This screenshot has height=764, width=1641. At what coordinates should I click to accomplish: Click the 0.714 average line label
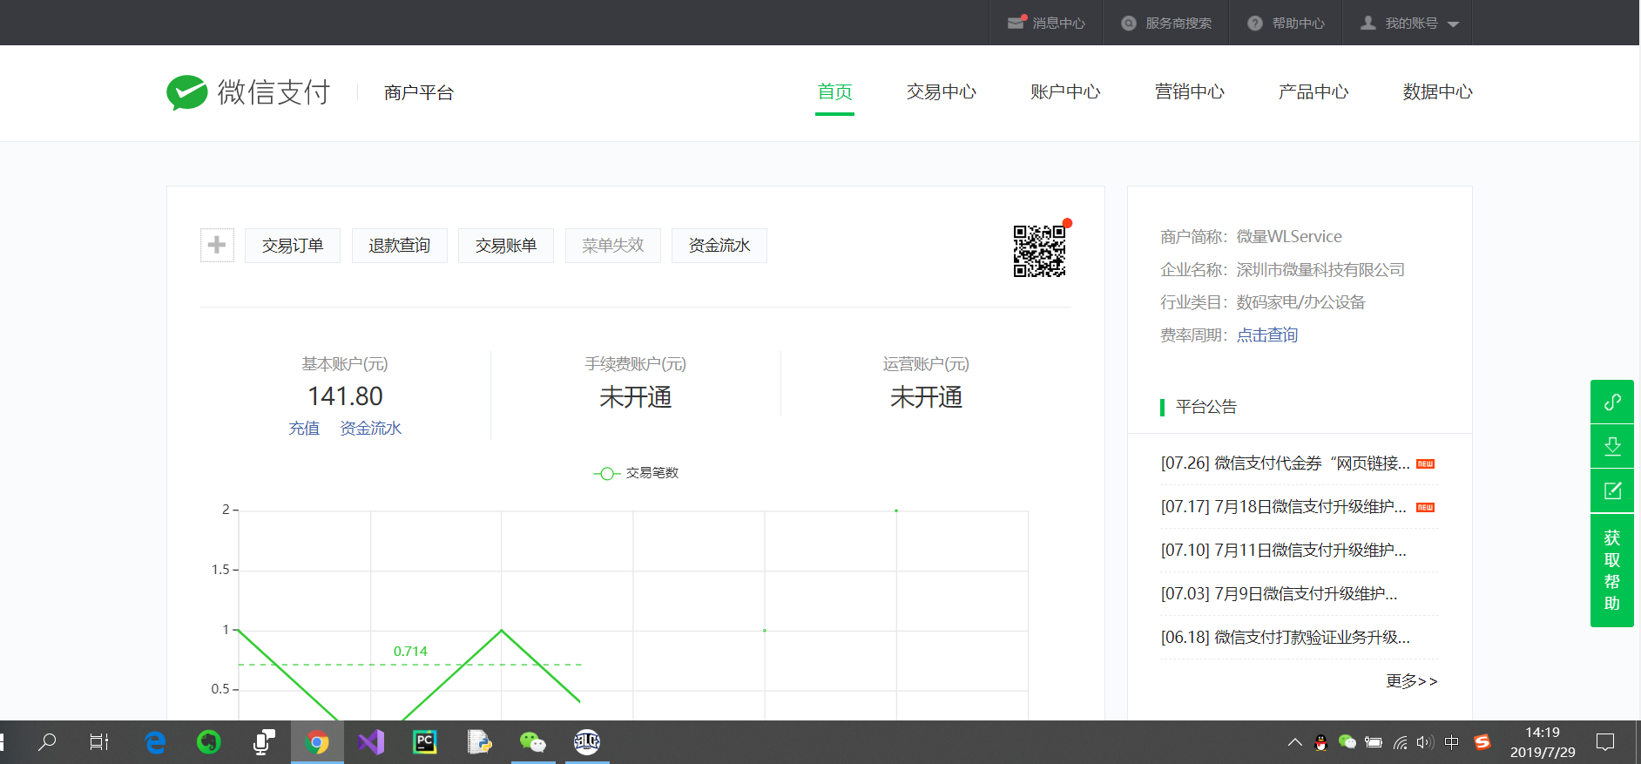410,652
